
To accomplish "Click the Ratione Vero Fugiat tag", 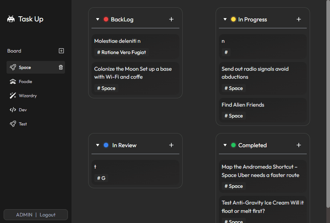I will point(122,52).
